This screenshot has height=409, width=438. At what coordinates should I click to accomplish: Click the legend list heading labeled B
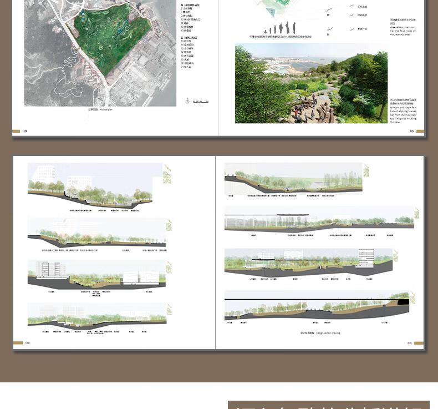[x=191, y=5]
